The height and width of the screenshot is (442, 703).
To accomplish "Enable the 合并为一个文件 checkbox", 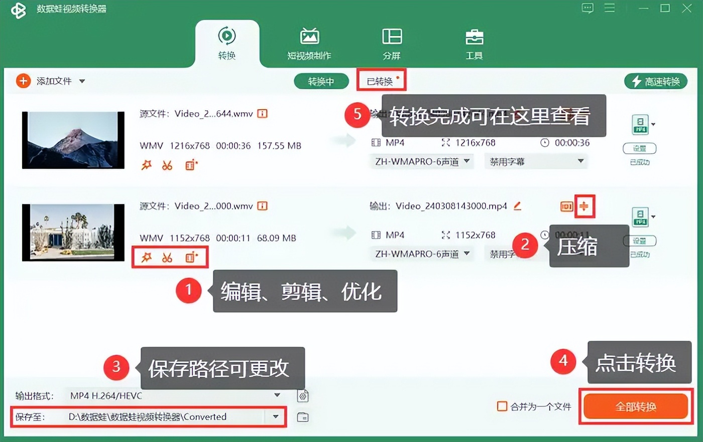I will [x=502, y=406].
